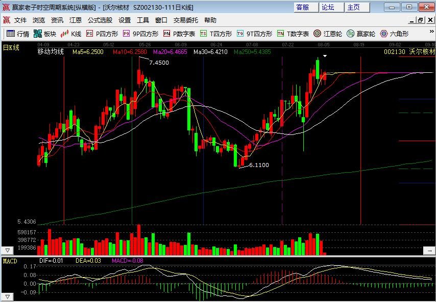Click the 论坛 forum button
The image size is (436, 302).
click(x=328, y=7)
